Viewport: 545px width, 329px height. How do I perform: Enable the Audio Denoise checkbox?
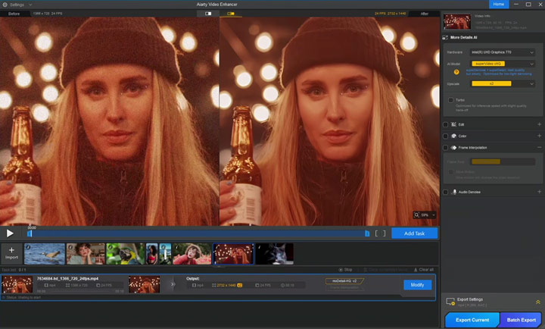(446, 192)
